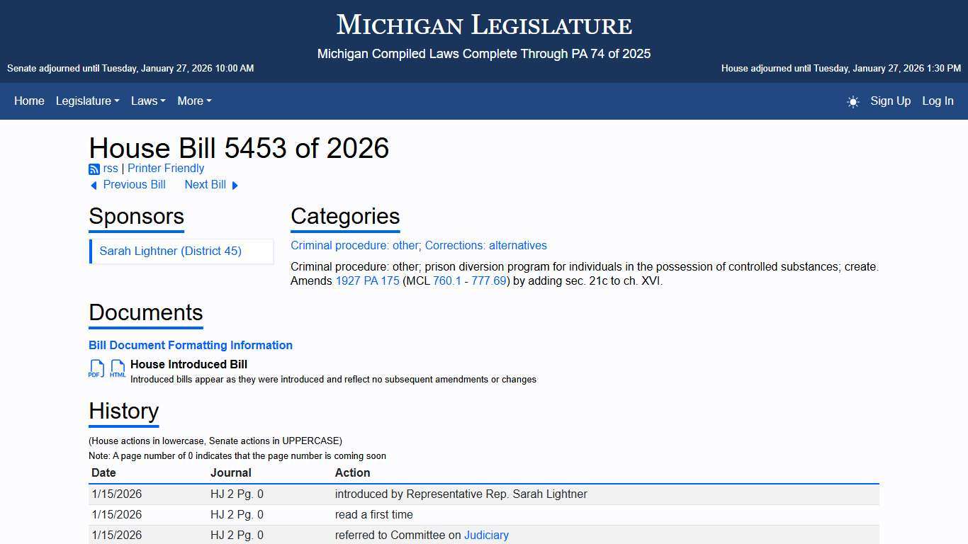Image resolution: width=968 pixels, height=544 pixels.
Task: Open the Michigan Legislature home via banner title
Action: tap(484, 25)
